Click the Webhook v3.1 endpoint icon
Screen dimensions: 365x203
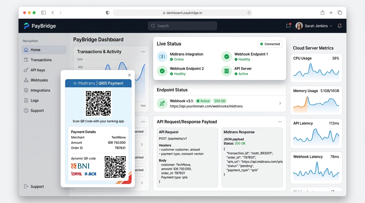(162, 103)
